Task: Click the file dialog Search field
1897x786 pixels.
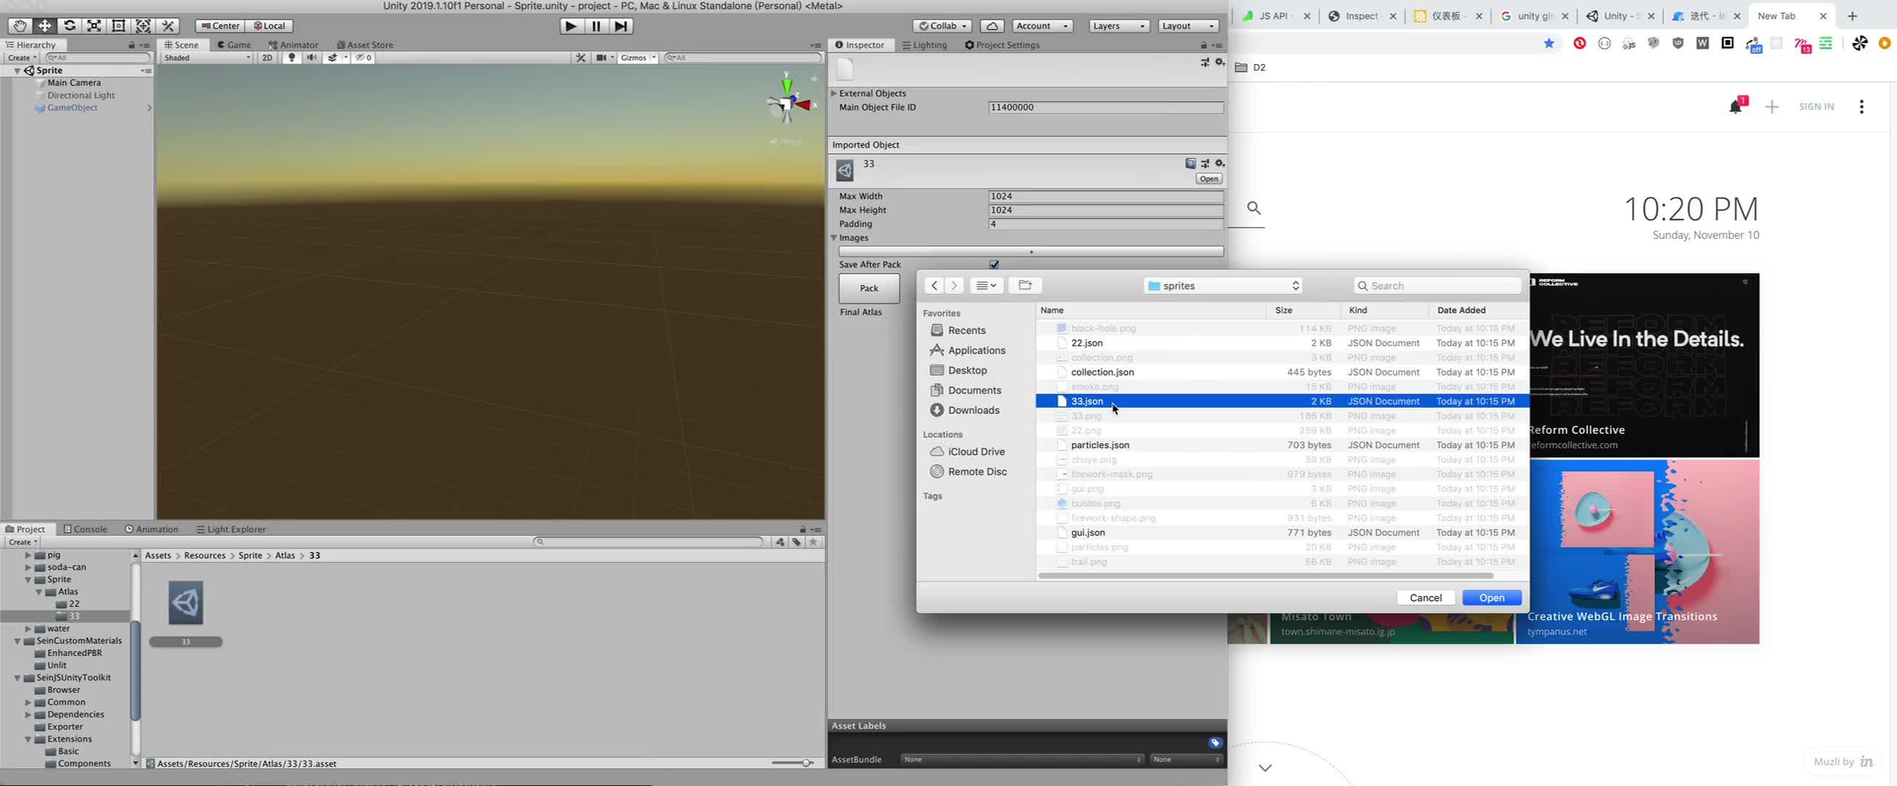Action: click(x=1437, y=285)
